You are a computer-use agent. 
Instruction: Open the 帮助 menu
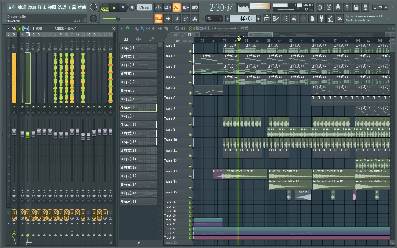[82, 7]
